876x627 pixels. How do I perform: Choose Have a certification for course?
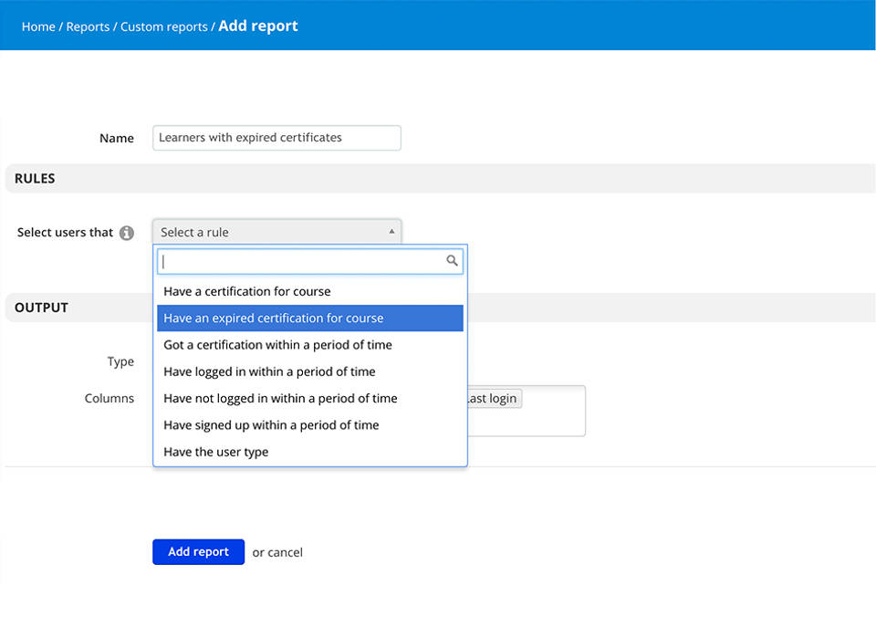pyautogui.click(x=247, y=292)
